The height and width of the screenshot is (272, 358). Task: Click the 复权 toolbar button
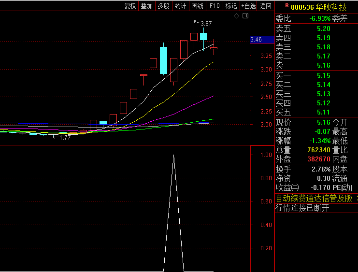tap(130, 6)
